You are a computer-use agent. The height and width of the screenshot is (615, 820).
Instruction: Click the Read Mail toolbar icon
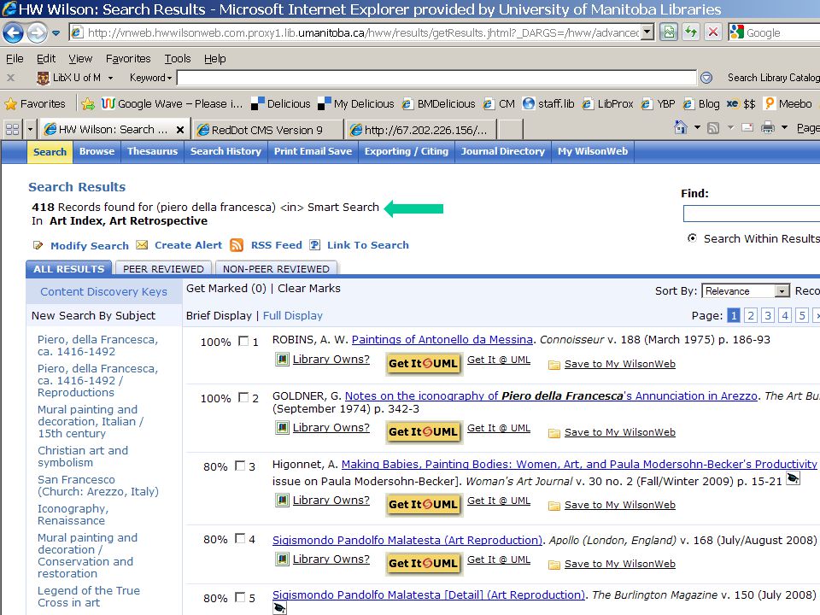[747, 127]
